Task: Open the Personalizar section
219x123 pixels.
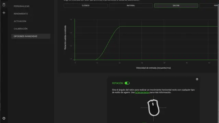Action: click(x=22, y=6)
